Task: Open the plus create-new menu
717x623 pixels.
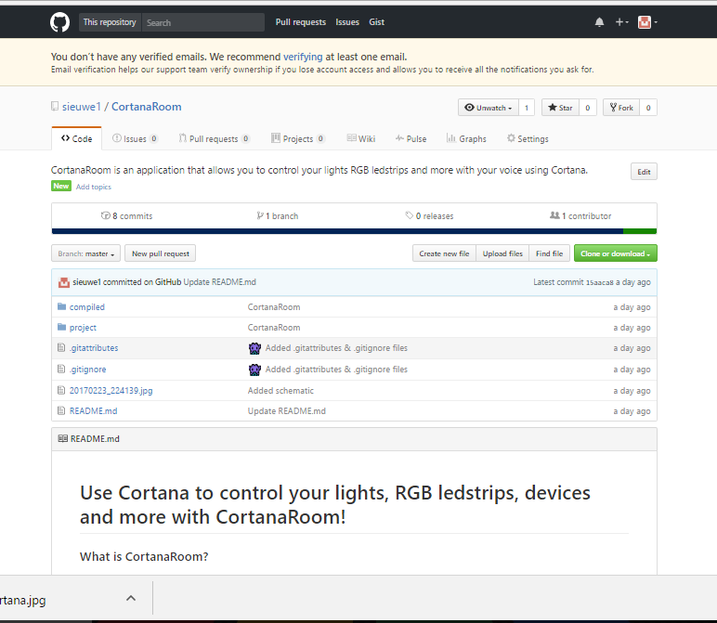Action: coord(621,22)
